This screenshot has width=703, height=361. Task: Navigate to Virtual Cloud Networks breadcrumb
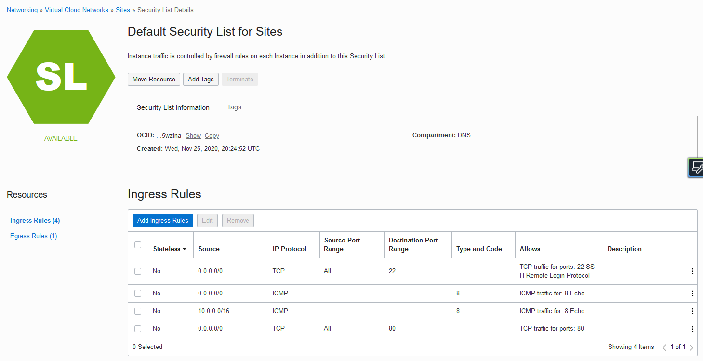[77, 10]
